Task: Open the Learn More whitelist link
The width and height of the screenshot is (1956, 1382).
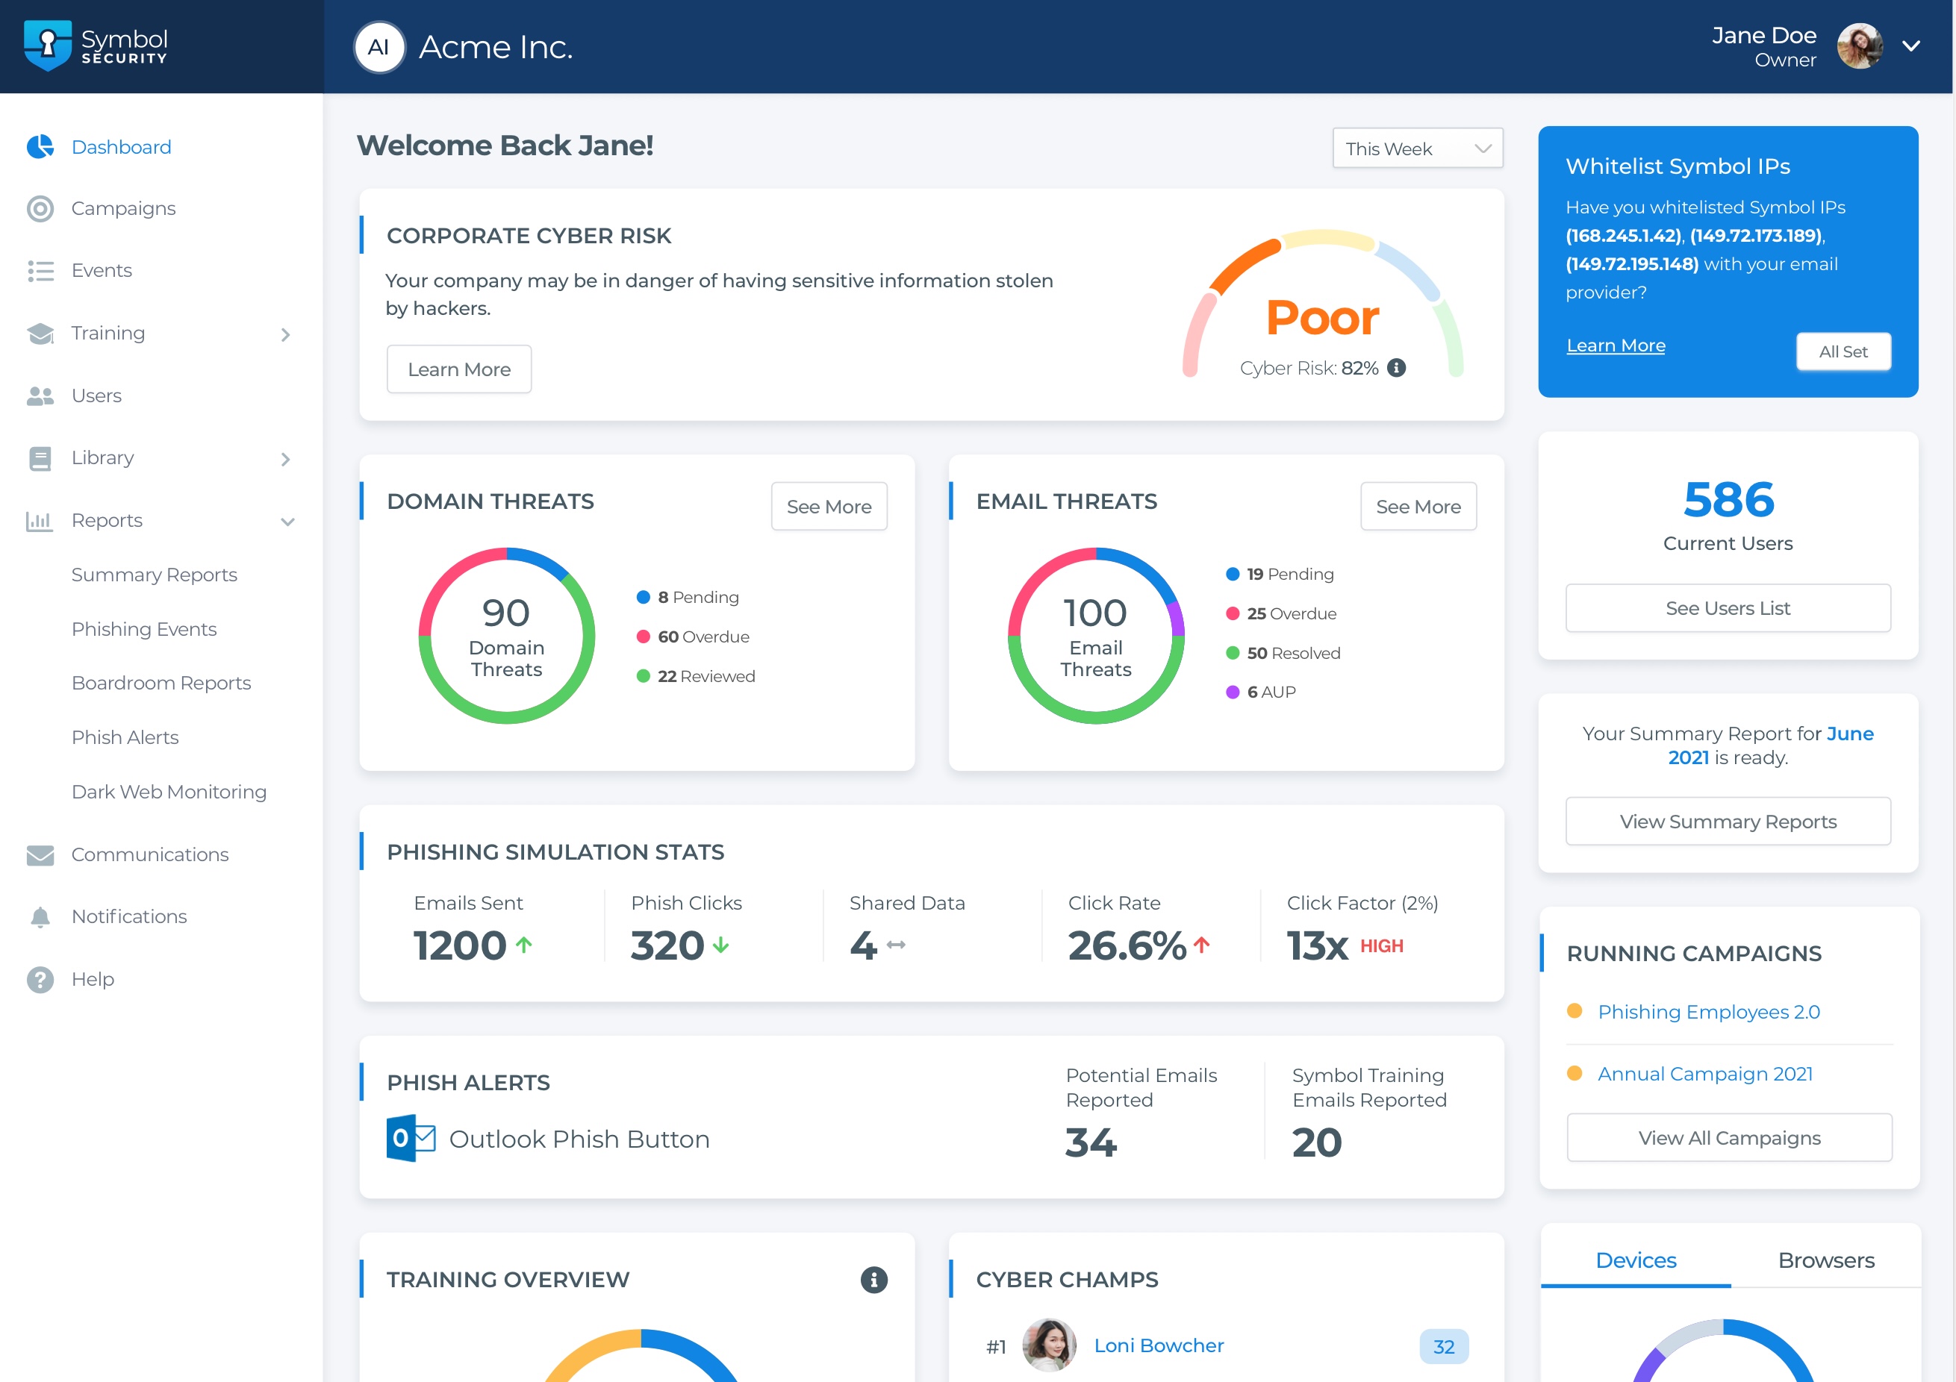Action: coord(1616,345)
